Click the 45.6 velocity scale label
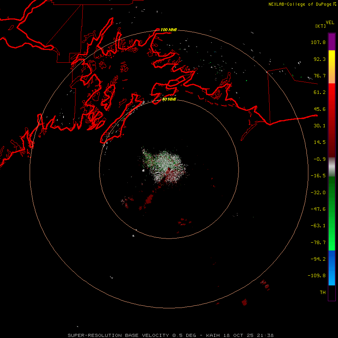The height and width of the screenshot is (338, 338). [320, 109]
